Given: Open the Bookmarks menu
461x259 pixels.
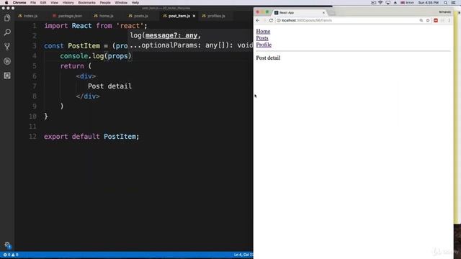Looking at the screenshot, I should pyautogui.click(x=86, y=3).
